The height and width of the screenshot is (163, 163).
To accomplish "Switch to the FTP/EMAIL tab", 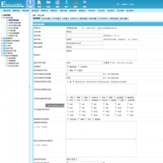I will 103,19.
